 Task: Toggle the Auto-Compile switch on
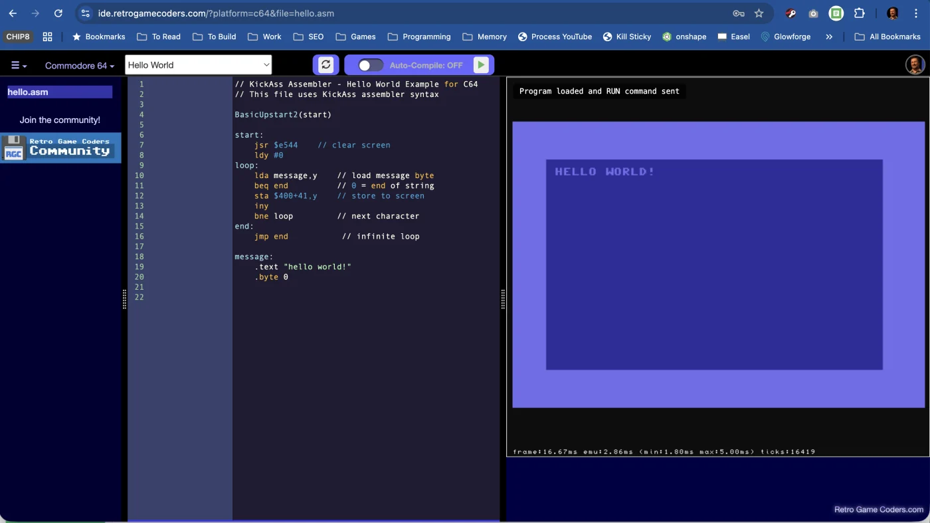[371, 65]
